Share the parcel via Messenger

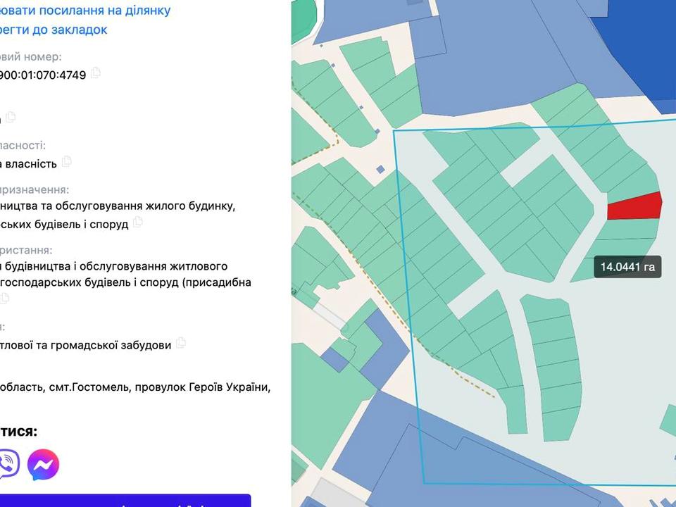44,464
